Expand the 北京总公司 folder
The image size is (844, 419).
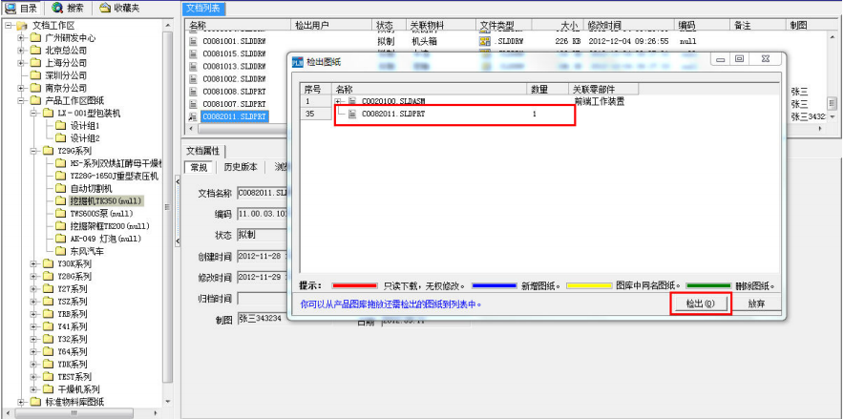(x=21, y=50)
